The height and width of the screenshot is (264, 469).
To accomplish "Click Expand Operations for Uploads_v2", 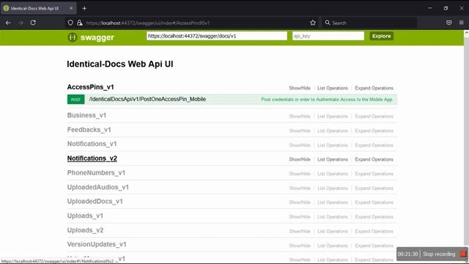I will pyautogui.click(x=374, y=231).
